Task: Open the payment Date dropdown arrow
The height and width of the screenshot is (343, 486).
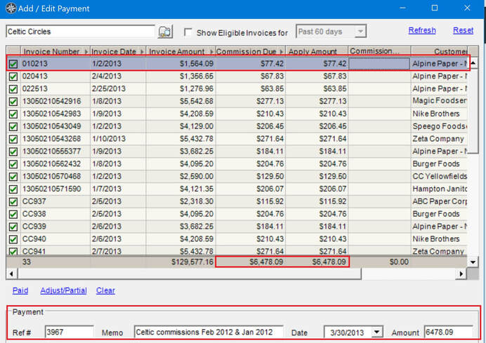Action: [x=376, y=332]
